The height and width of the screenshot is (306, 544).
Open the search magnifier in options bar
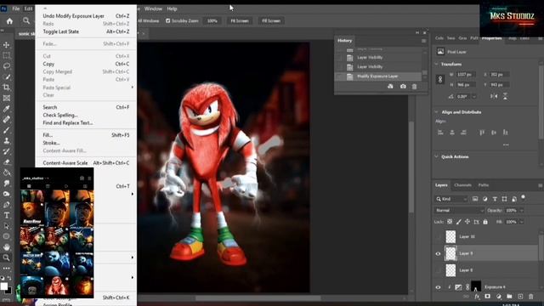coord(26,20)
